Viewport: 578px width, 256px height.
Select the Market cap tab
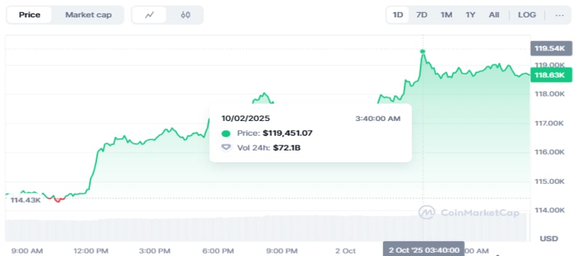pyautogui.click(x=88, y=15)
